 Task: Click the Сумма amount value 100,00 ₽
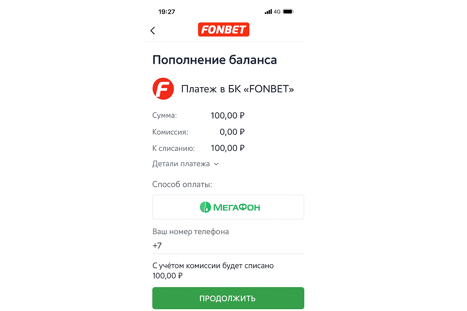click(x=227, y=115)
